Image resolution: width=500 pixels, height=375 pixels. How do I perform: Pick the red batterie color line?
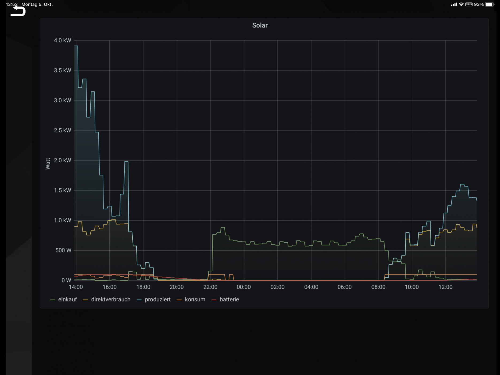(x=214, y=300)
